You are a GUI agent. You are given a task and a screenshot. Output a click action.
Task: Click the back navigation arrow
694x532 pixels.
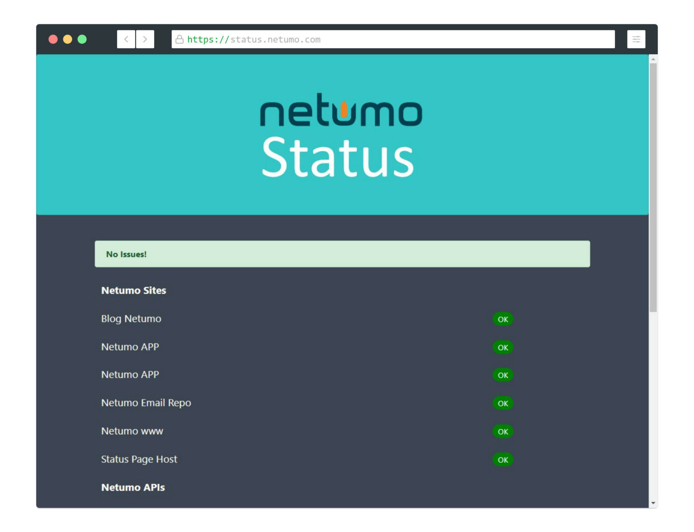coord(126,39)
